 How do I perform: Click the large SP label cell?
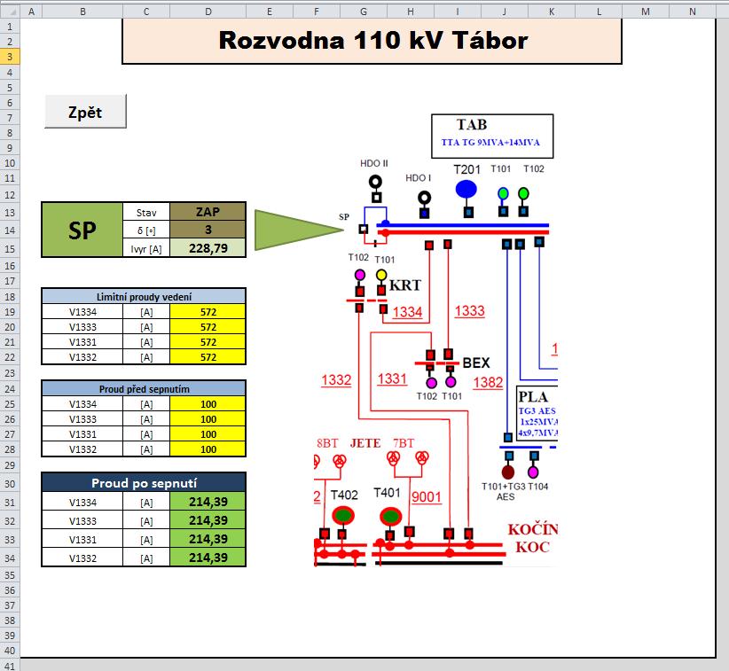(82, 230)
